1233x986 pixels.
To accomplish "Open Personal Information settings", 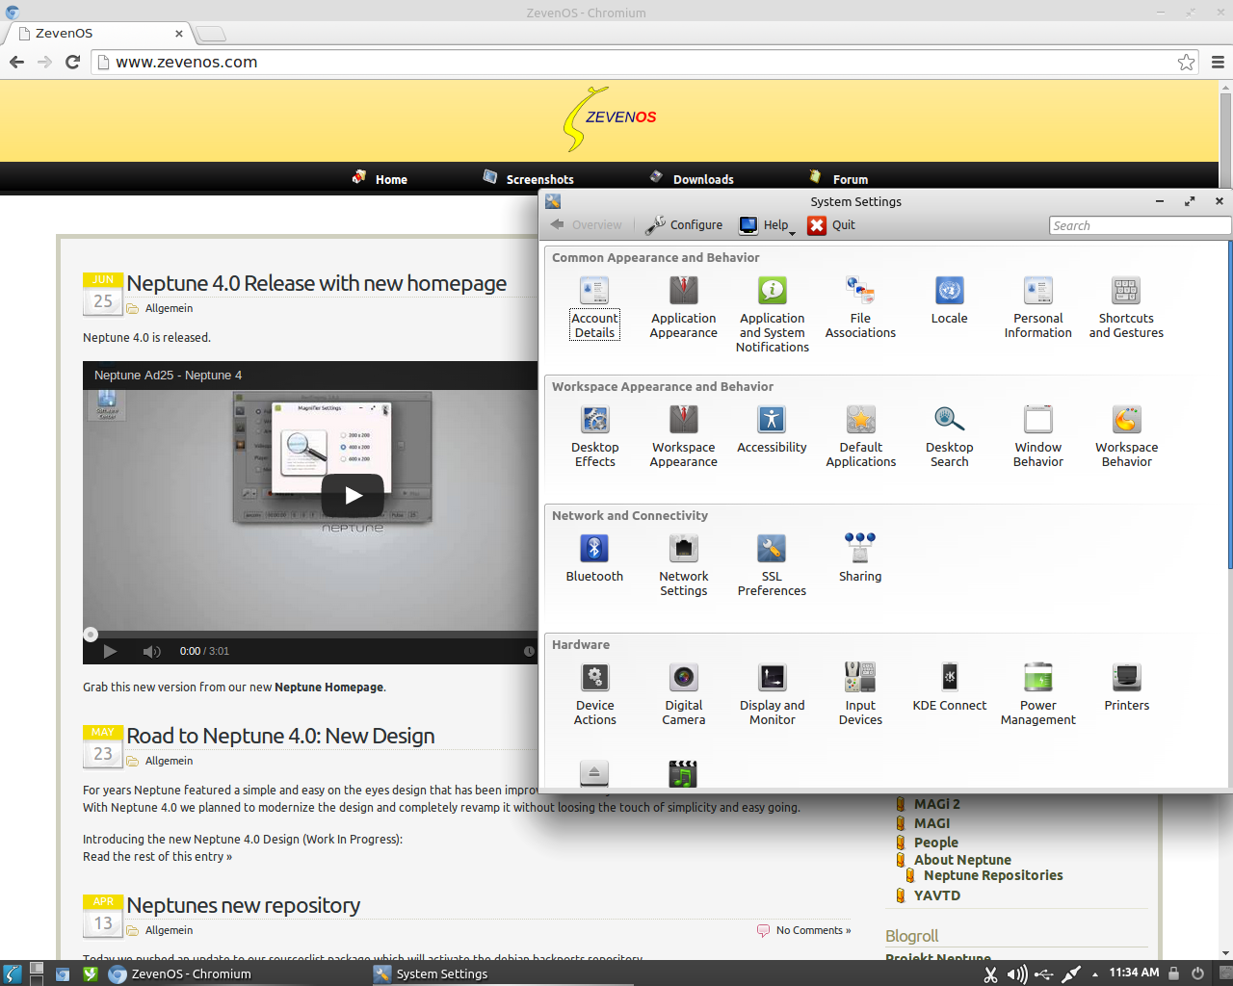I will pos(1037,306).
